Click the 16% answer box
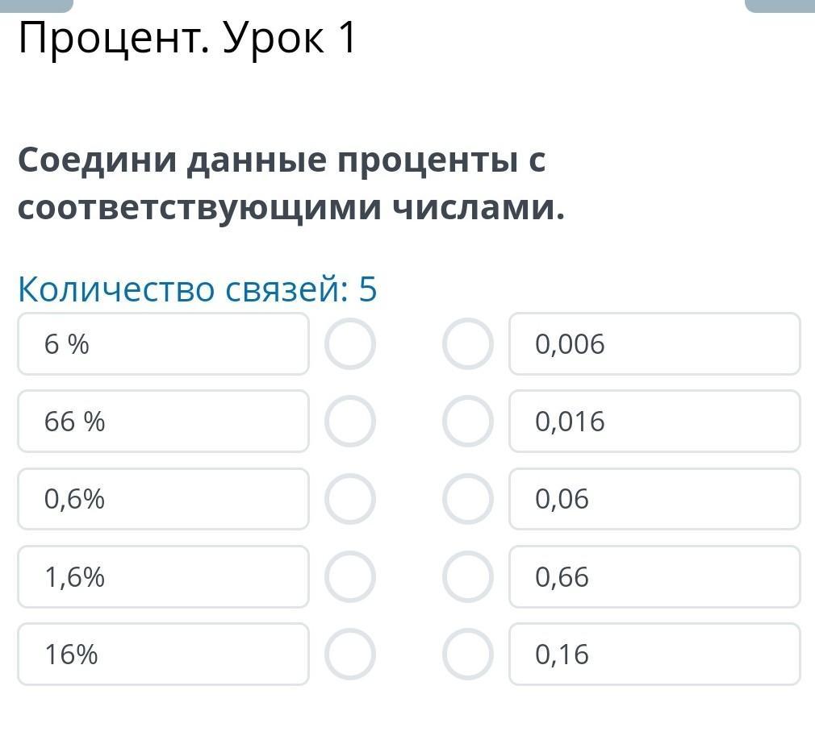The image size is (815, 744). (163, 654)
